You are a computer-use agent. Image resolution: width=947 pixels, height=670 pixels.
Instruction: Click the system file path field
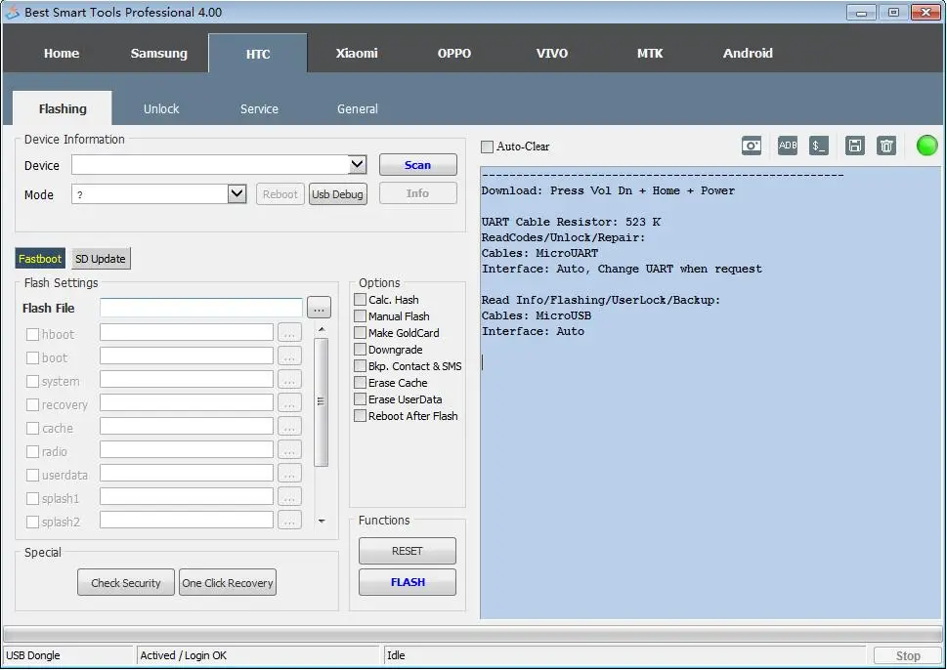click(187, 380)
